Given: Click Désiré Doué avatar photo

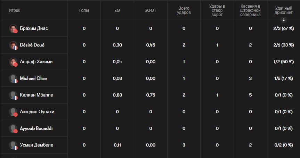Looking at the screenshot, I should coord(13,45).
